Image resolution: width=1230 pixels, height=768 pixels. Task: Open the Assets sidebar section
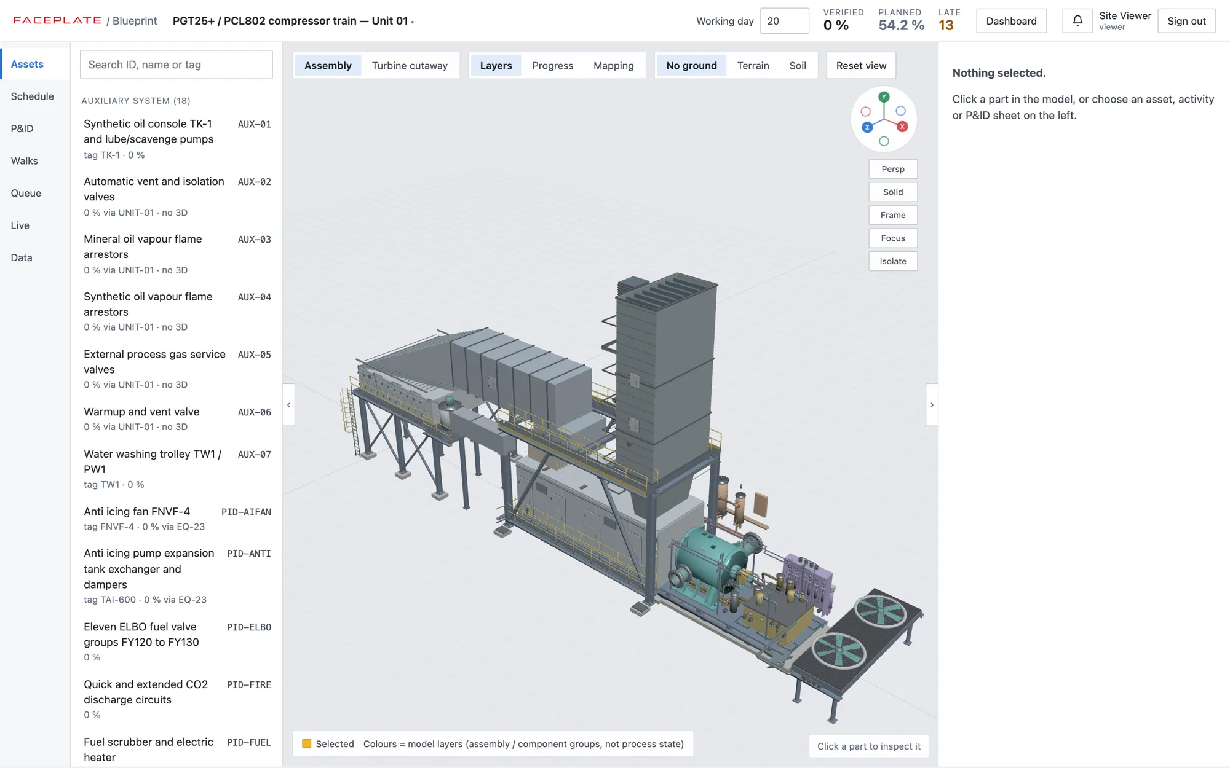[x=36, y=64]
